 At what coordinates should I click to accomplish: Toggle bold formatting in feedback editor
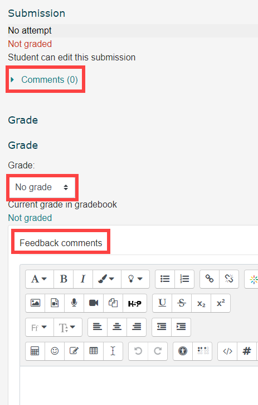tap(64, 279)
